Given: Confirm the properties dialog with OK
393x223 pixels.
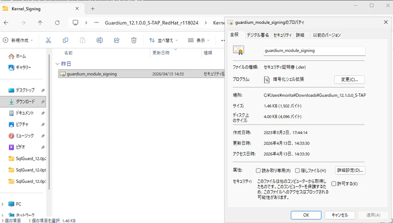Looking at the screenshot, I should point(306,215).
